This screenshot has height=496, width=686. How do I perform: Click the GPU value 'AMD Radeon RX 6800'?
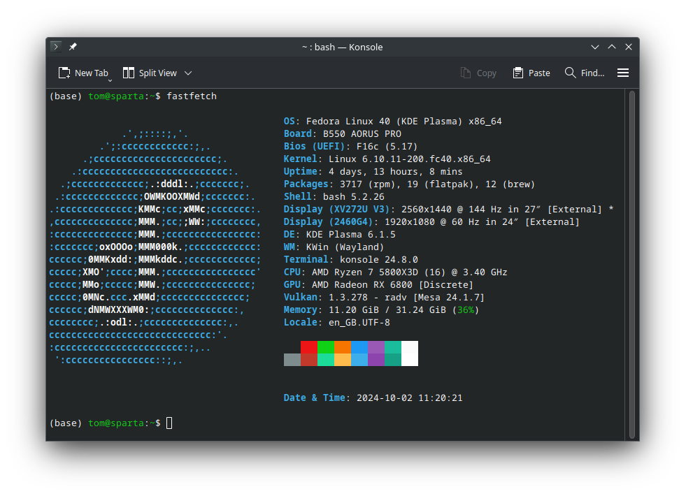[x=362, y=285]
